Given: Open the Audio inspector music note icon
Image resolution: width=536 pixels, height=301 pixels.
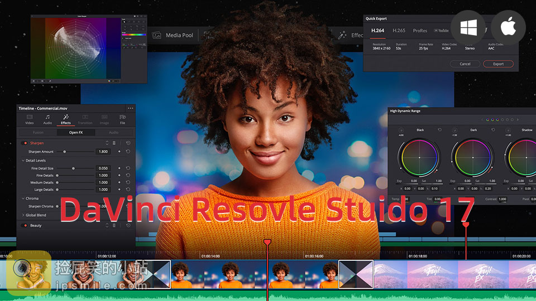Looking at the screenshot, I should (x=47, y=117).
